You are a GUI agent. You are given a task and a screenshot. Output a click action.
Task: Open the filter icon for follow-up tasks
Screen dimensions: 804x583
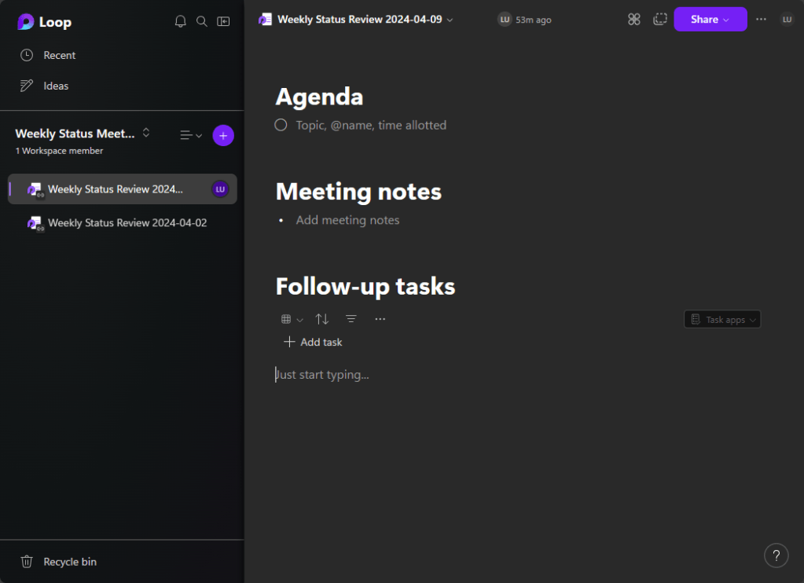click(x=351, y=319)
